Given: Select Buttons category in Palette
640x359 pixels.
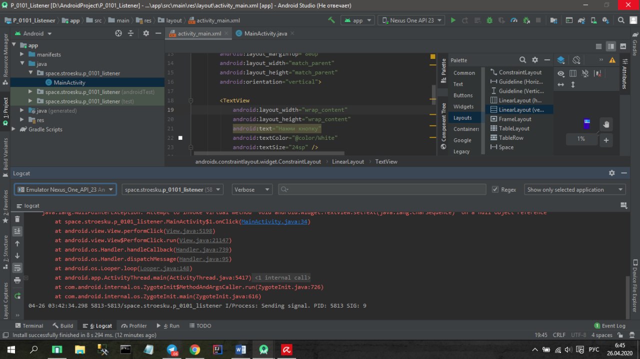Looking at the screenshot, I should [463, 95].
